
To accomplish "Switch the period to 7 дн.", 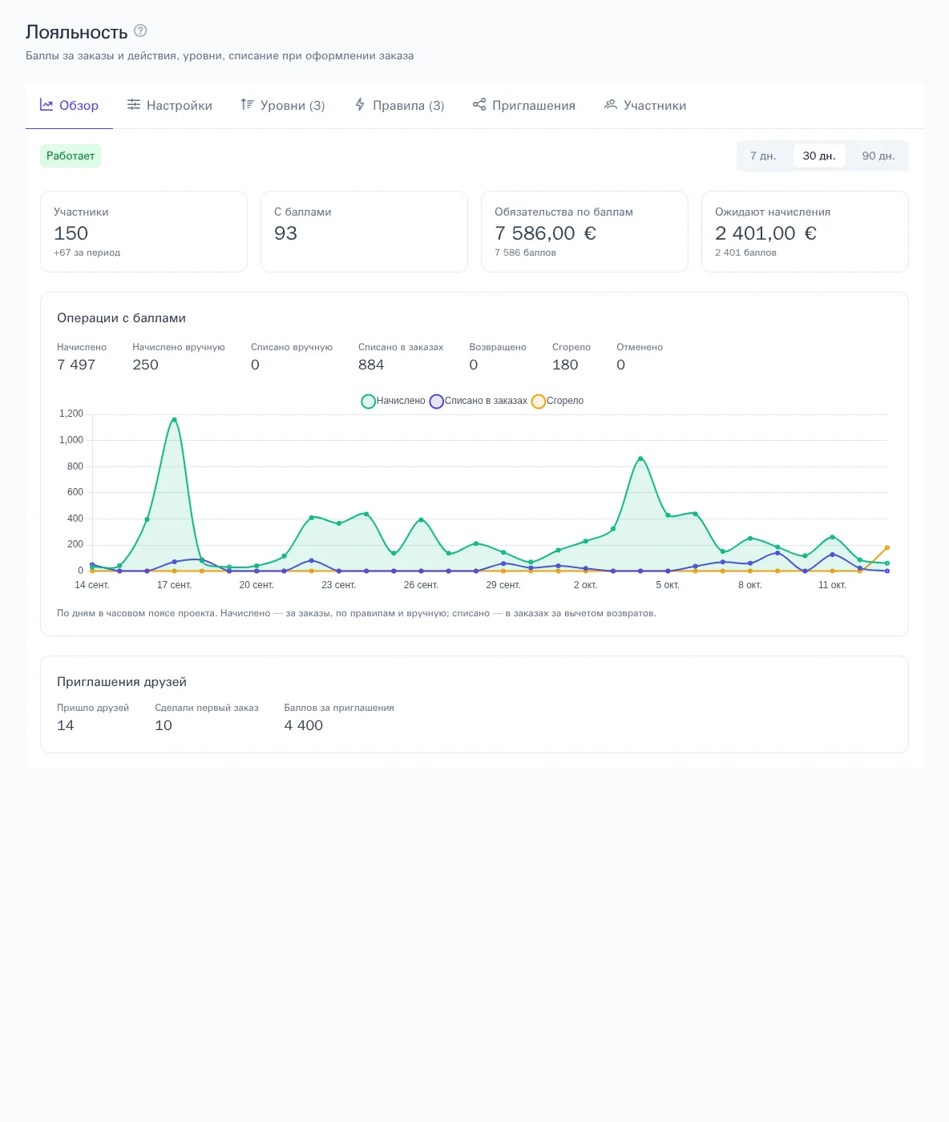I will (x=763, y=156).
